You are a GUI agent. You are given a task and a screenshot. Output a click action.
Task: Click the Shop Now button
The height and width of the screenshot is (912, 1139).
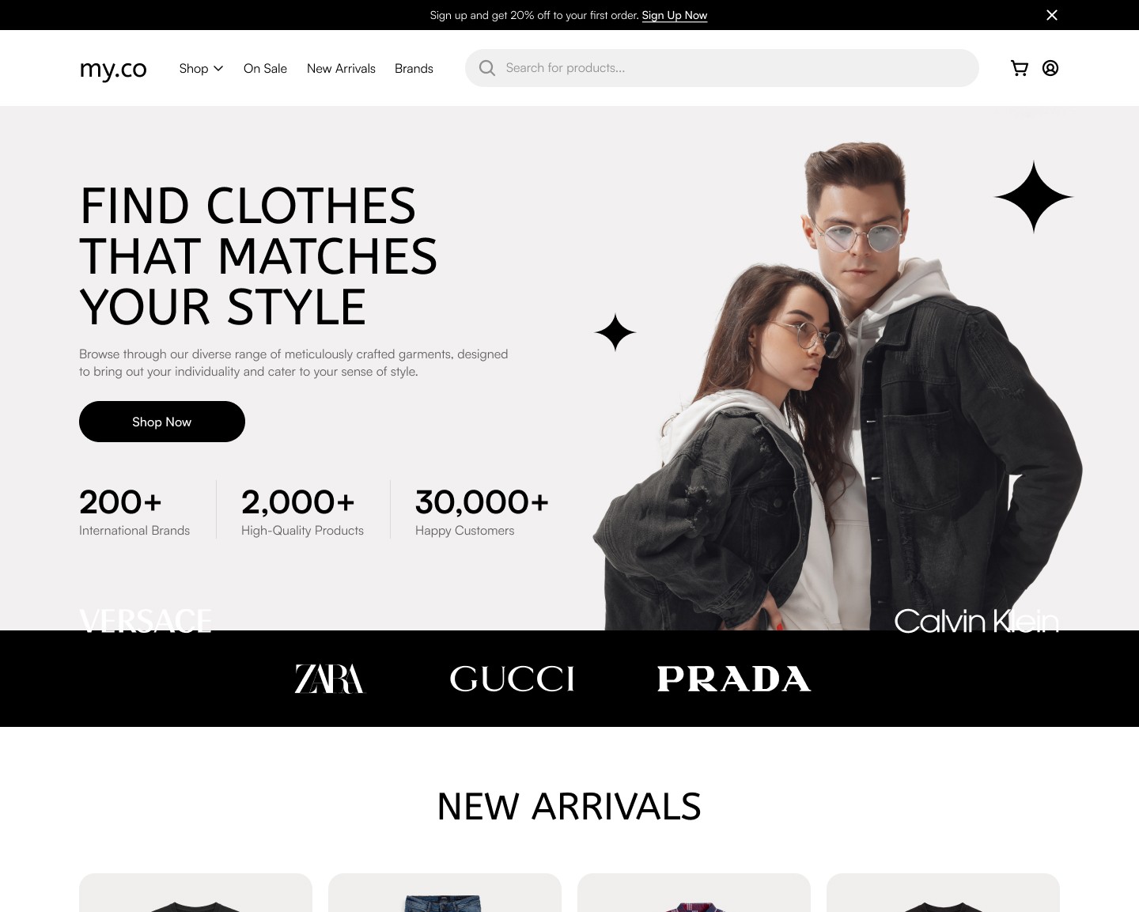pyautogui.click(x=162, y=422)
